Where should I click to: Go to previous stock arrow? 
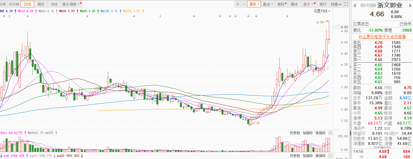[354, 5]
